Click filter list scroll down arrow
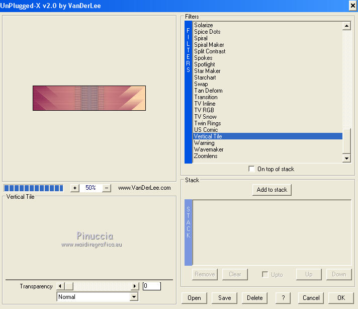The image size is (358, 309). [346, 158]
